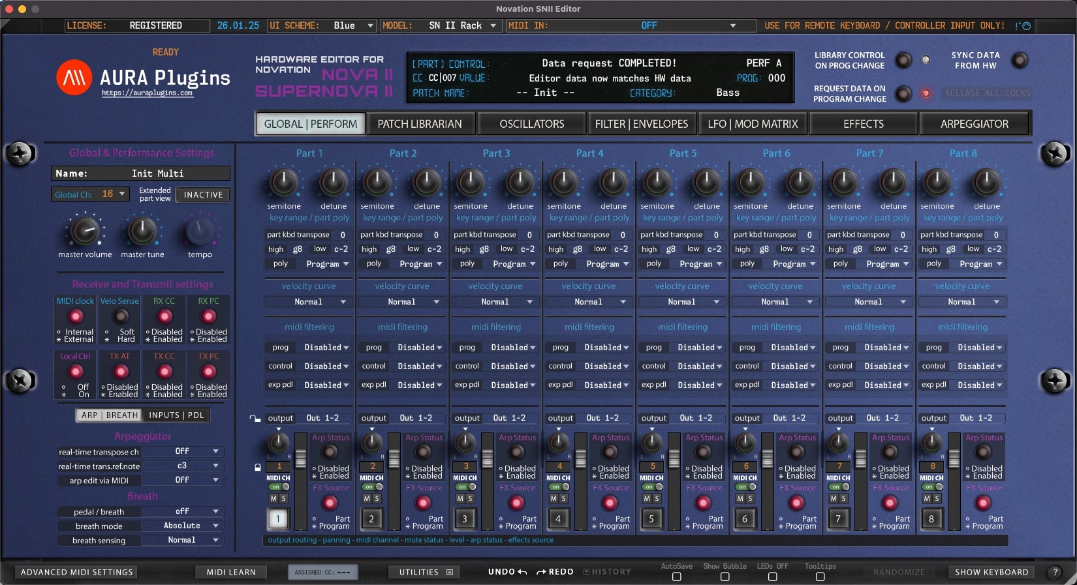
Task: Click Part 2 FX Source red button
Action: point(424,503)
